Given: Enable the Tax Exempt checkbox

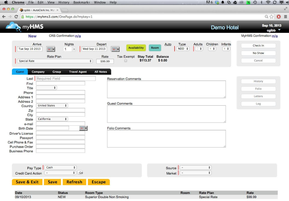Looking at the screenshot, I should click(125, 60).
